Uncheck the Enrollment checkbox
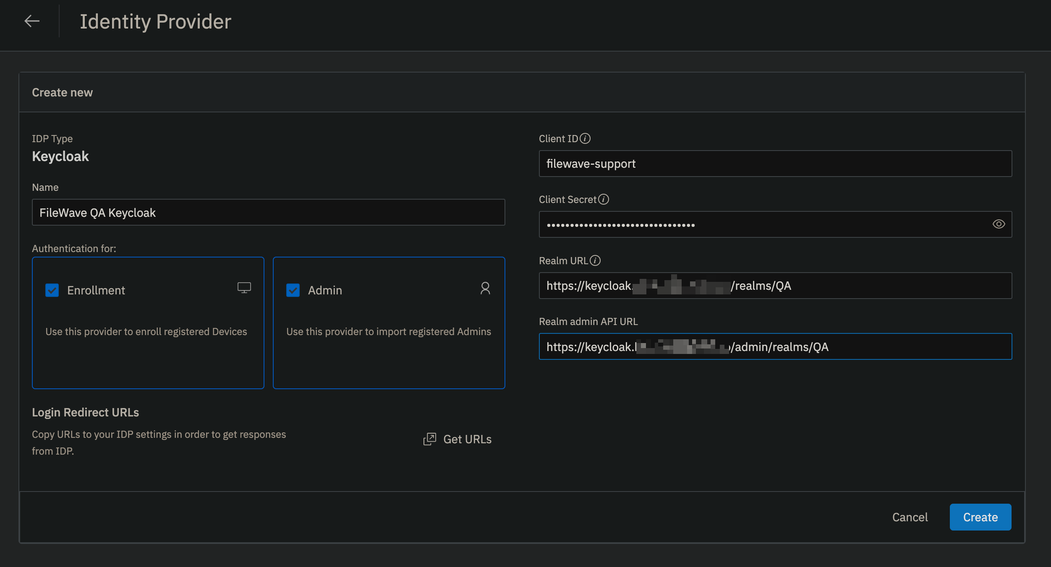The height and width of the screenshot is (567, 1051). coord(52,290)
